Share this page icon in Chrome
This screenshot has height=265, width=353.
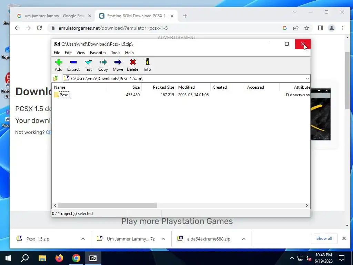295,28
